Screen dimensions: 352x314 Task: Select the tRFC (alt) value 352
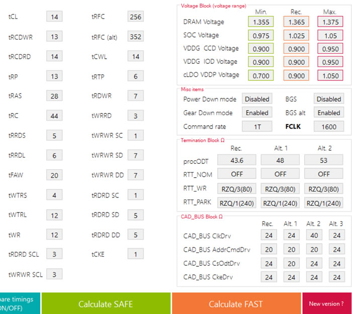click(135, 37)
